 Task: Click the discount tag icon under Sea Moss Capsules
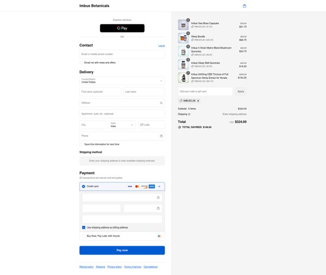click(x=193, y=27)
